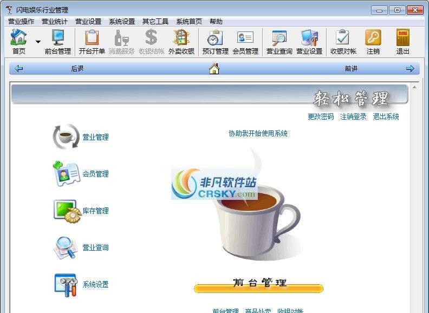This screenshot has width=429, height=313.
Task: Click the 系统设置 tools icon in sidebar
Action: point(66,285)
